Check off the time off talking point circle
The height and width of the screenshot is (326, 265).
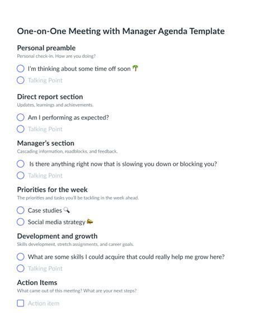coord(20,68)
